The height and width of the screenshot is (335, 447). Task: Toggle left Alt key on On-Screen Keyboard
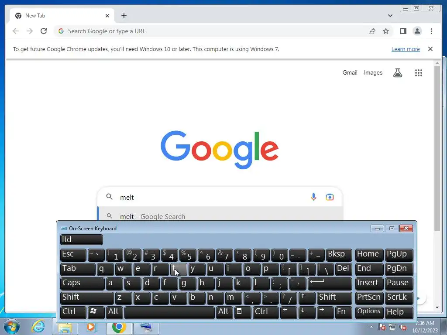[114, 312]
